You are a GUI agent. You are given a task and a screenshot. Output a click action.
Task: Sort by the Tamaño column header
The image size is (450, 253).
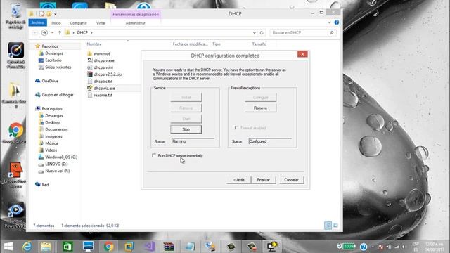tap(259, 44)
